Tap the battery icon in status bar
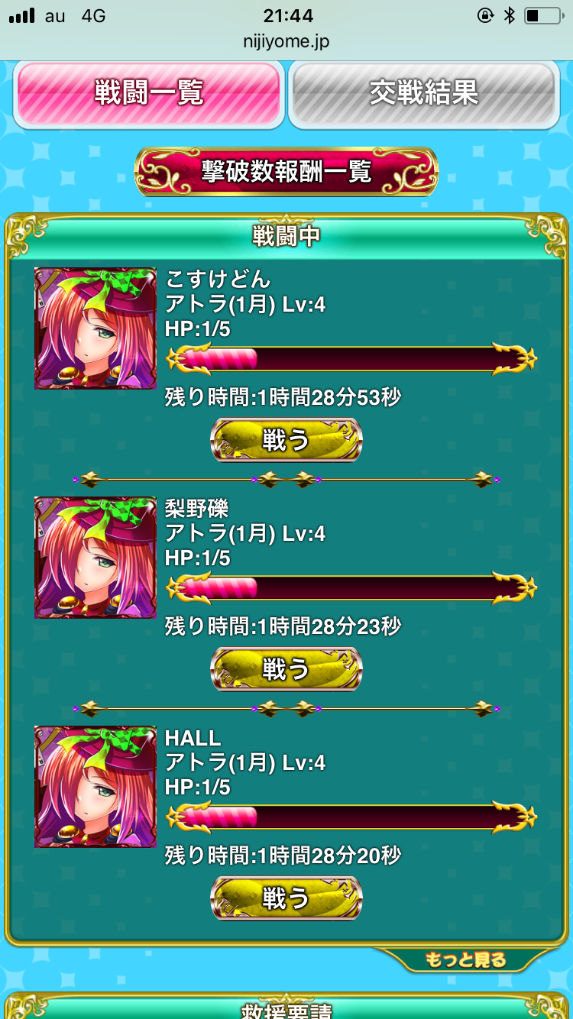 (x=543, y=15)
